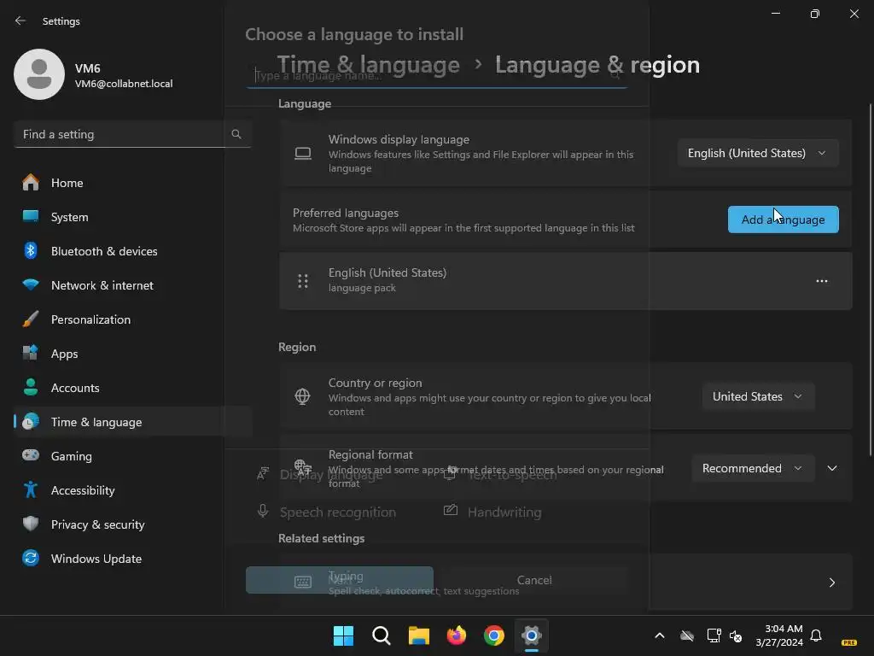Click the Settings window scrollbar
Image resolution: width=874 pixels, height=656 pixels.
click(870, 279)
